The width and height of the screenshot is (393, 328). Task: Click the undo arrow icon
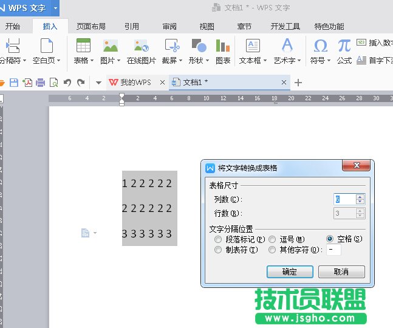[x=67, y=83]
